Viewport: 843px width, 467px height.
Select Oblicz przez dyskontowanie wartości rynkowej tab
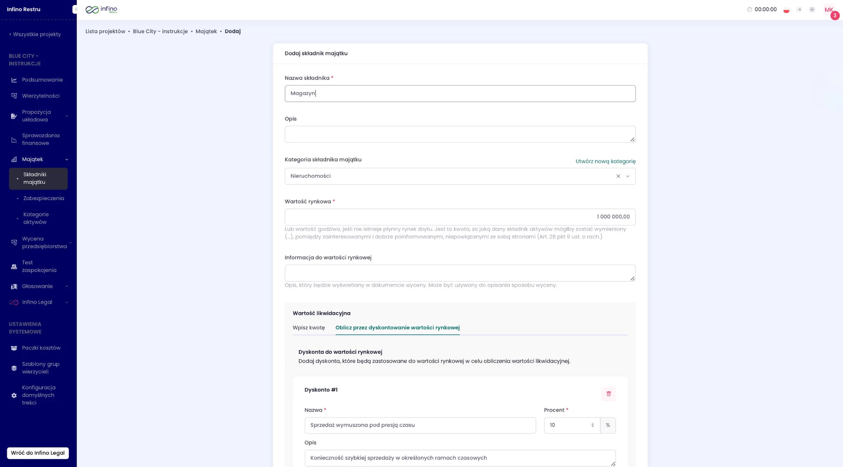(397, 328)
